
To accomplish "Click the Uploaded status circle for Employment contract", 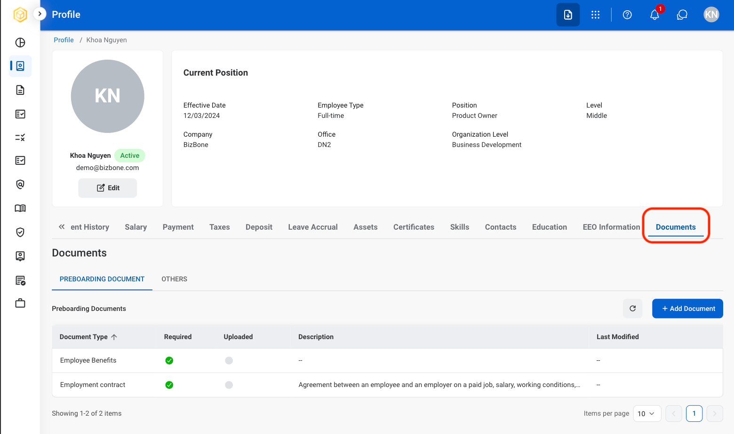I will point(229,385).
